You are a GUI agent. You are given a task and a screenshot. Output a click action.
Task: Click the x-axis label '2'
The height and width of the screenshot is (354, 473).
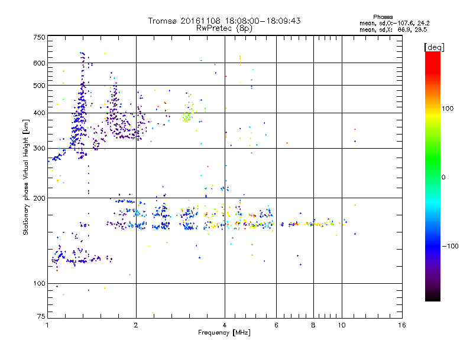[136, 325]
